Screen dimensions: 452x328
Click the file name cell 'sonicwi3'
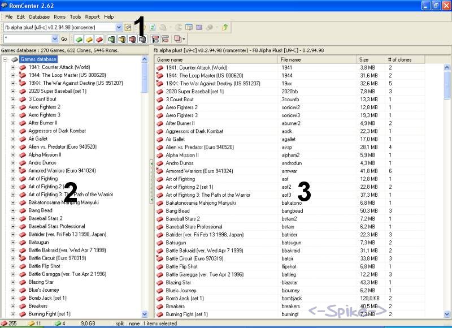[x=291, y=115]
